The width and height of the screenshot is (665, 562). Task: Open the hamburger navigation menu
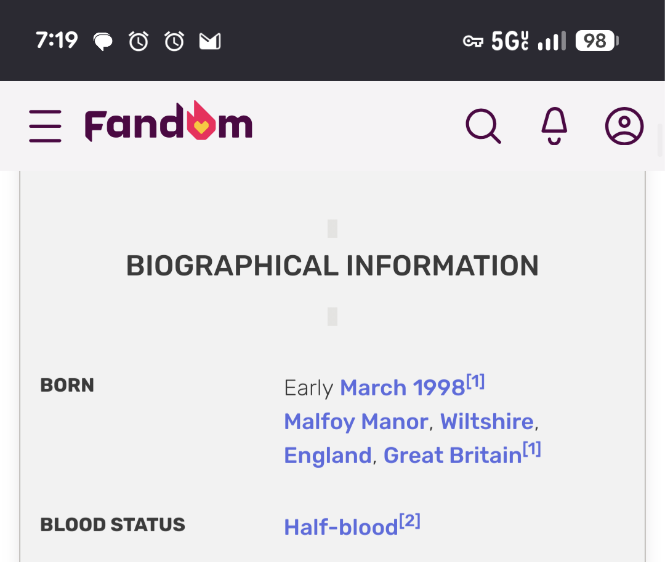[46, 126]
